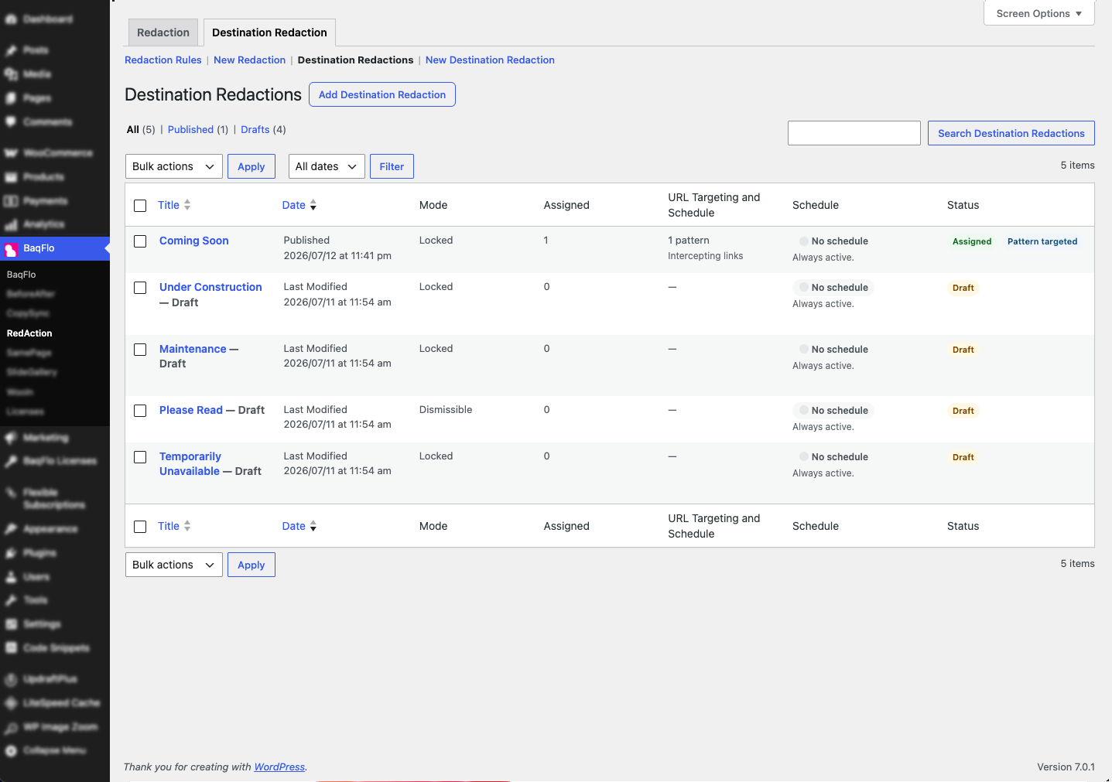Click the bottom Apply button

(x=251, y=565)
